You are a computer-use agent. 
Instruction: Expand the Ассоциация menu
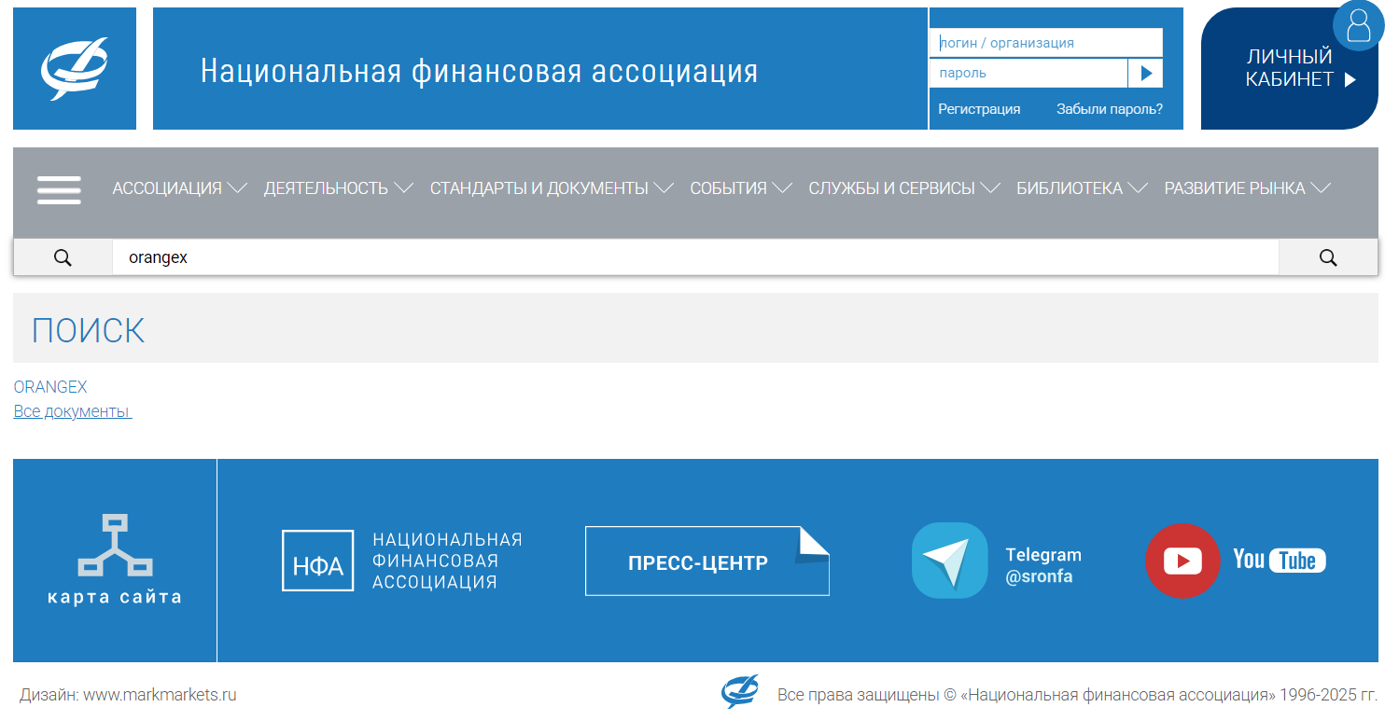click(179, 188)
